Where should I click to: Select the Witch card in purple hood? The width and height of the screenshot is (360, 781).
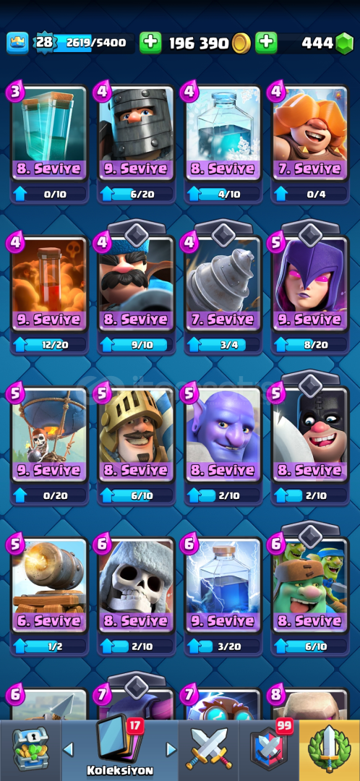(x=309, y=294)
